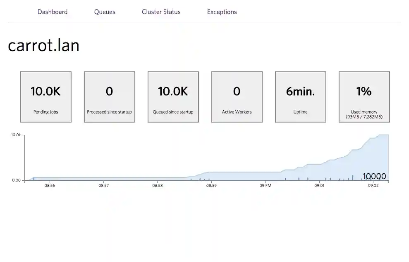Click the Used memory percentage card
This screenshot has height=262, width=409.
coord(364,97)
